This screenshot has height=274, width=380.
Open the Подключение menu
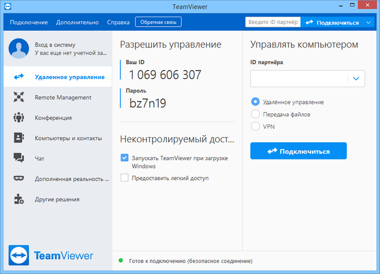click(28, 23)
